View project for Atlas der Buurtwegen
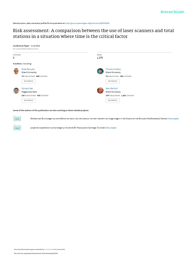 [173, 119]
